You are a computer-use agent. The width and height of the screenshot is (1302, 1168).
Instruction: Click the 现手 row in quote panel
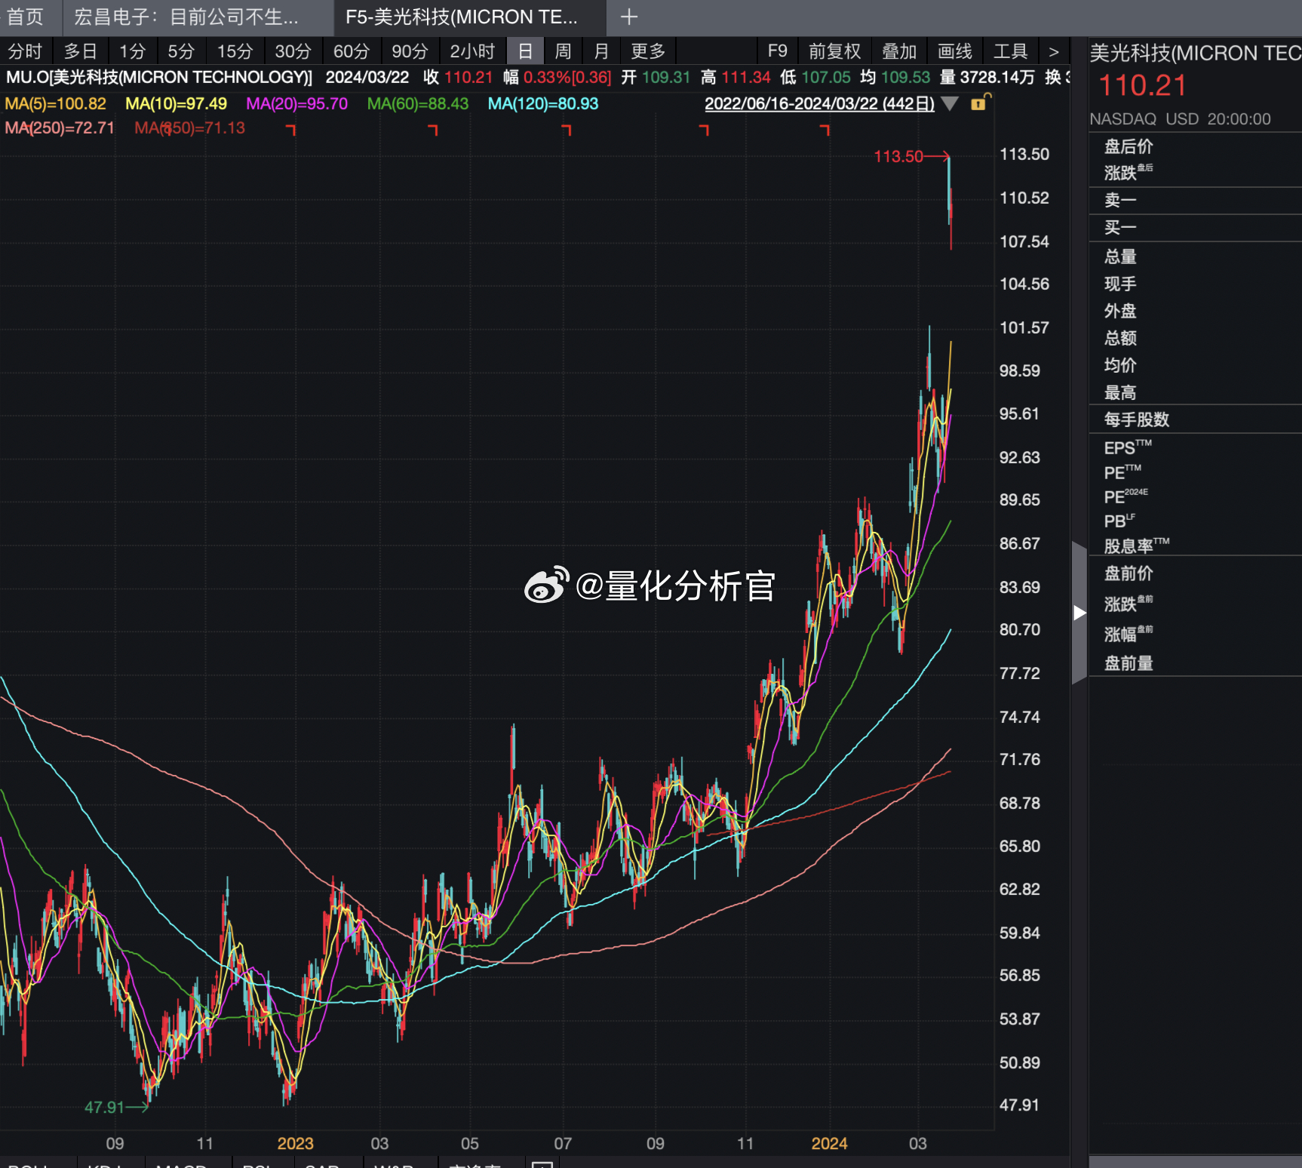pos(1196,284)
